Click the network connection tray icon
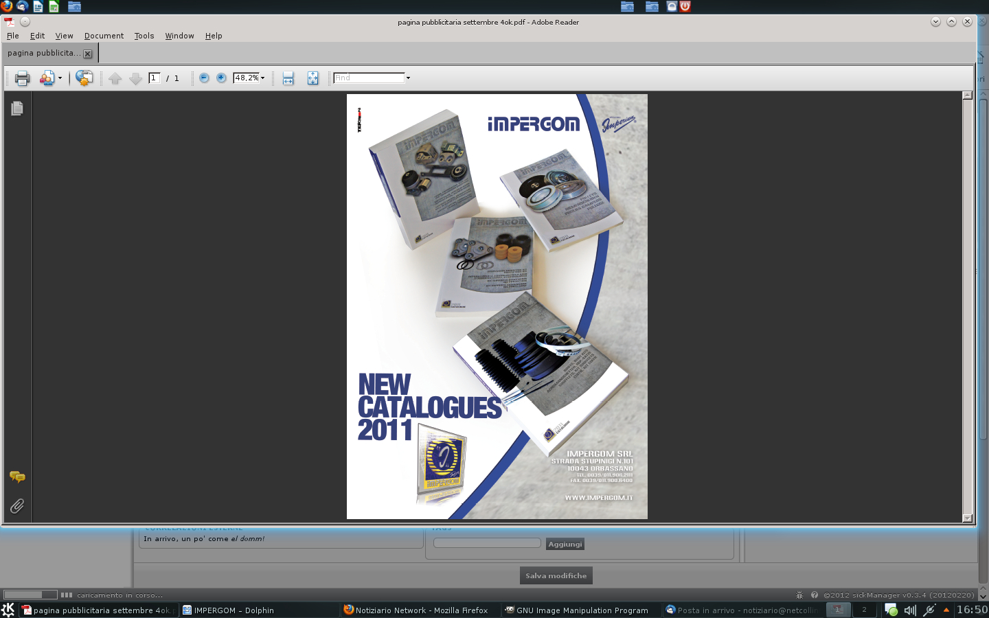This screenshot has width=989, height=618. coord(929,610)
